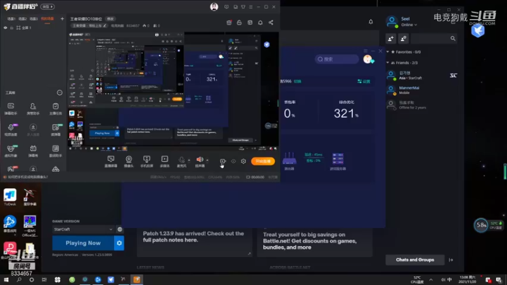Edit the stream category tag
Screen dimensions: 507x285
click(x=89, y=25)
